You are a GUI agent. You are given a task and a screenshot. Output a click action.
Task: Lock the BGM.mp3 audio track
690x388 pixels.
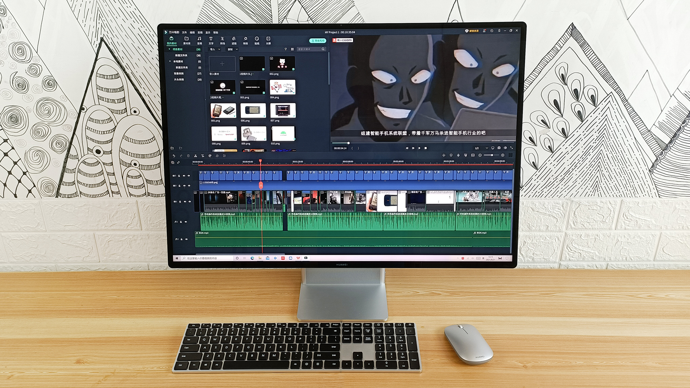tap(182, 239)
